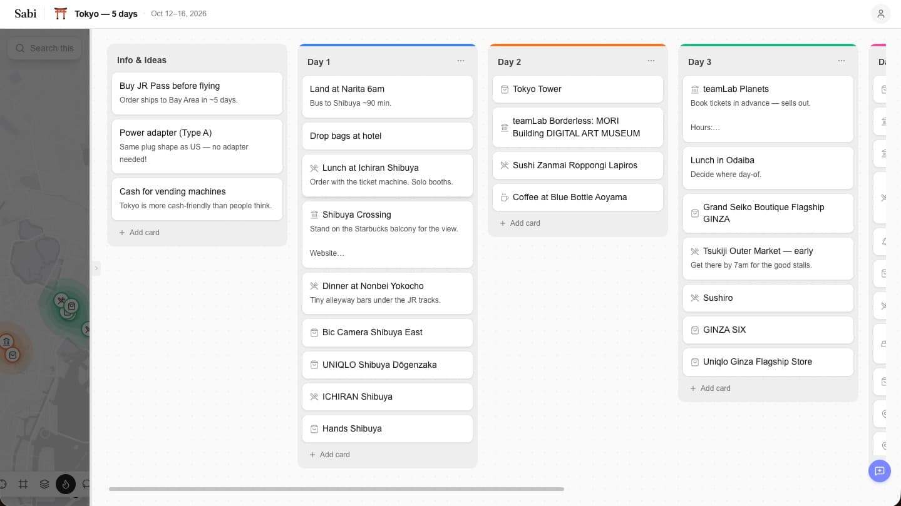The width and height of the screenshot is (901, 506).
Task: Open Day 1 column options menu
Action: 461,61
